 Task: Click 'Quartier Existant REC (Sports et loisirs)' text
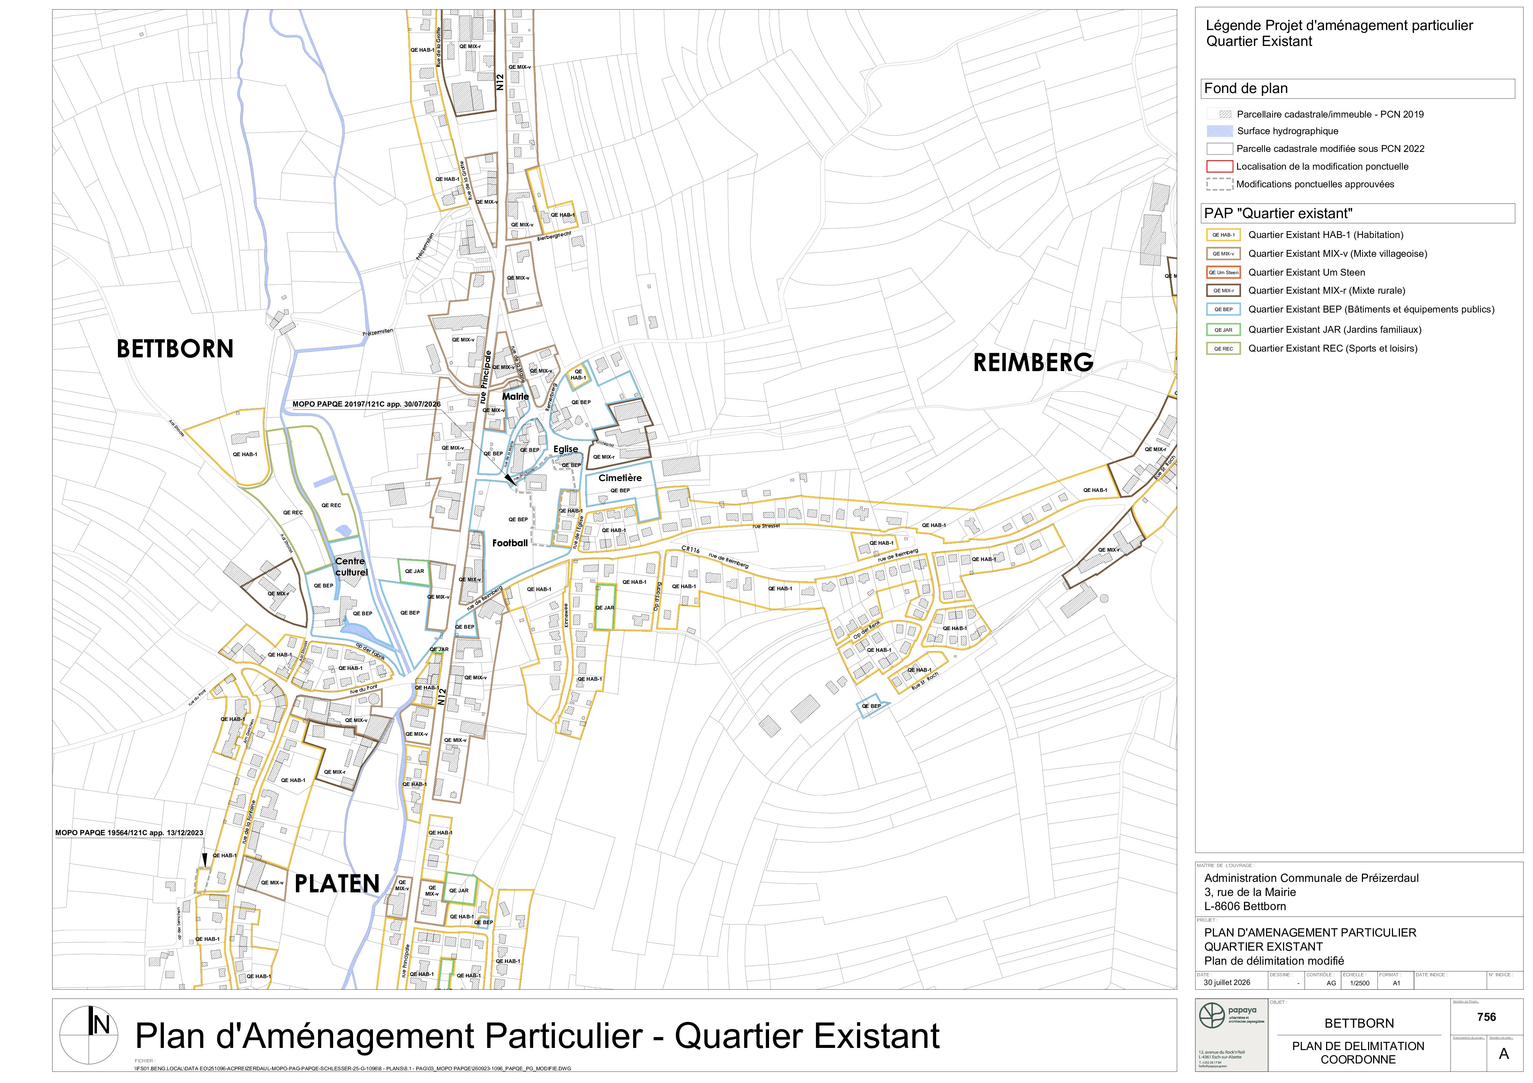1333,349
